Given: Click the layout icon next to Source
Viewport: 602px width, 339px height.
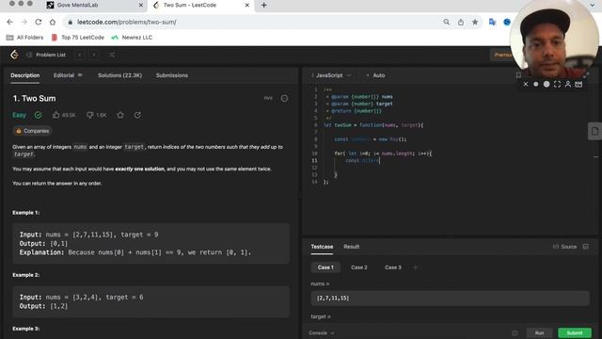Looking at the screenshot, I should click(585, 247).
